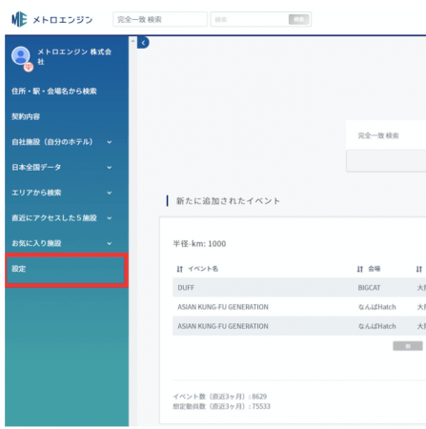This screenshot has width=426, height=429.
Task: Click sort icon beside 会場 column
Action: pyautogui.click(x=360, y=269)
